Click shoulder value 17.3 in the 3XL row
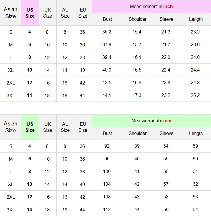Viewport: 211px width, 216px height. (137, 95)
